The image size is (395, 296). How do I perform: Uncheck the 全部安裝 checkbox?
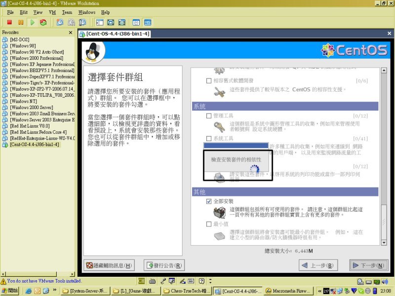209,201
